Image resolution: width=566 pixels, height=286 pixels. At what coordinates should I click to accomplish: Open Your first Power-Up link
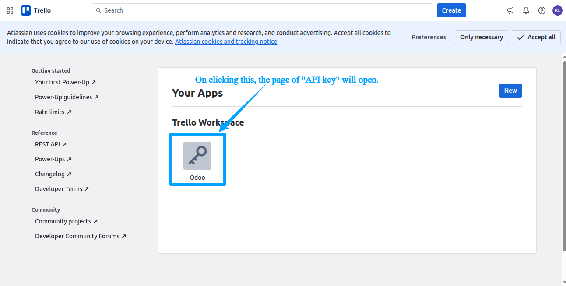65,82
